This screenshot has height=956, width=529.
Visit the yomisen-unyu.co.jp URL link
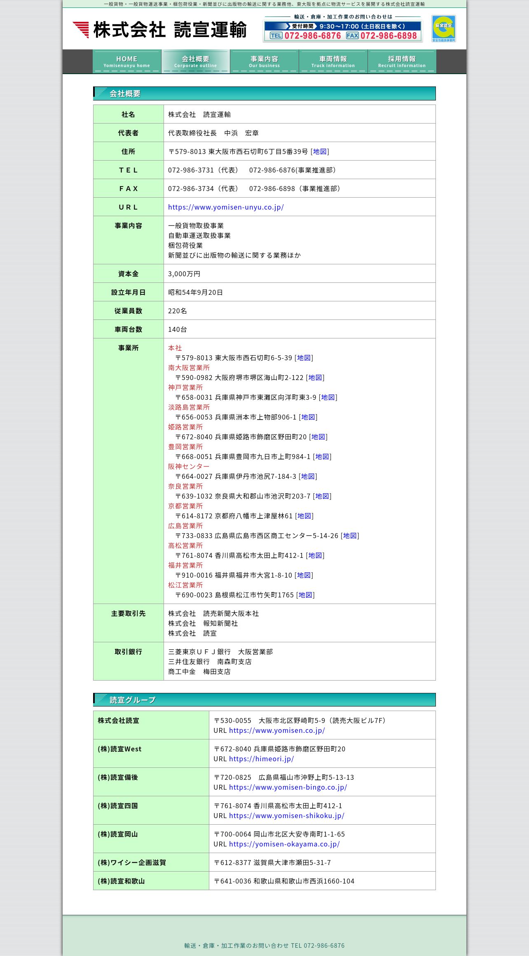tap(226, 207)
